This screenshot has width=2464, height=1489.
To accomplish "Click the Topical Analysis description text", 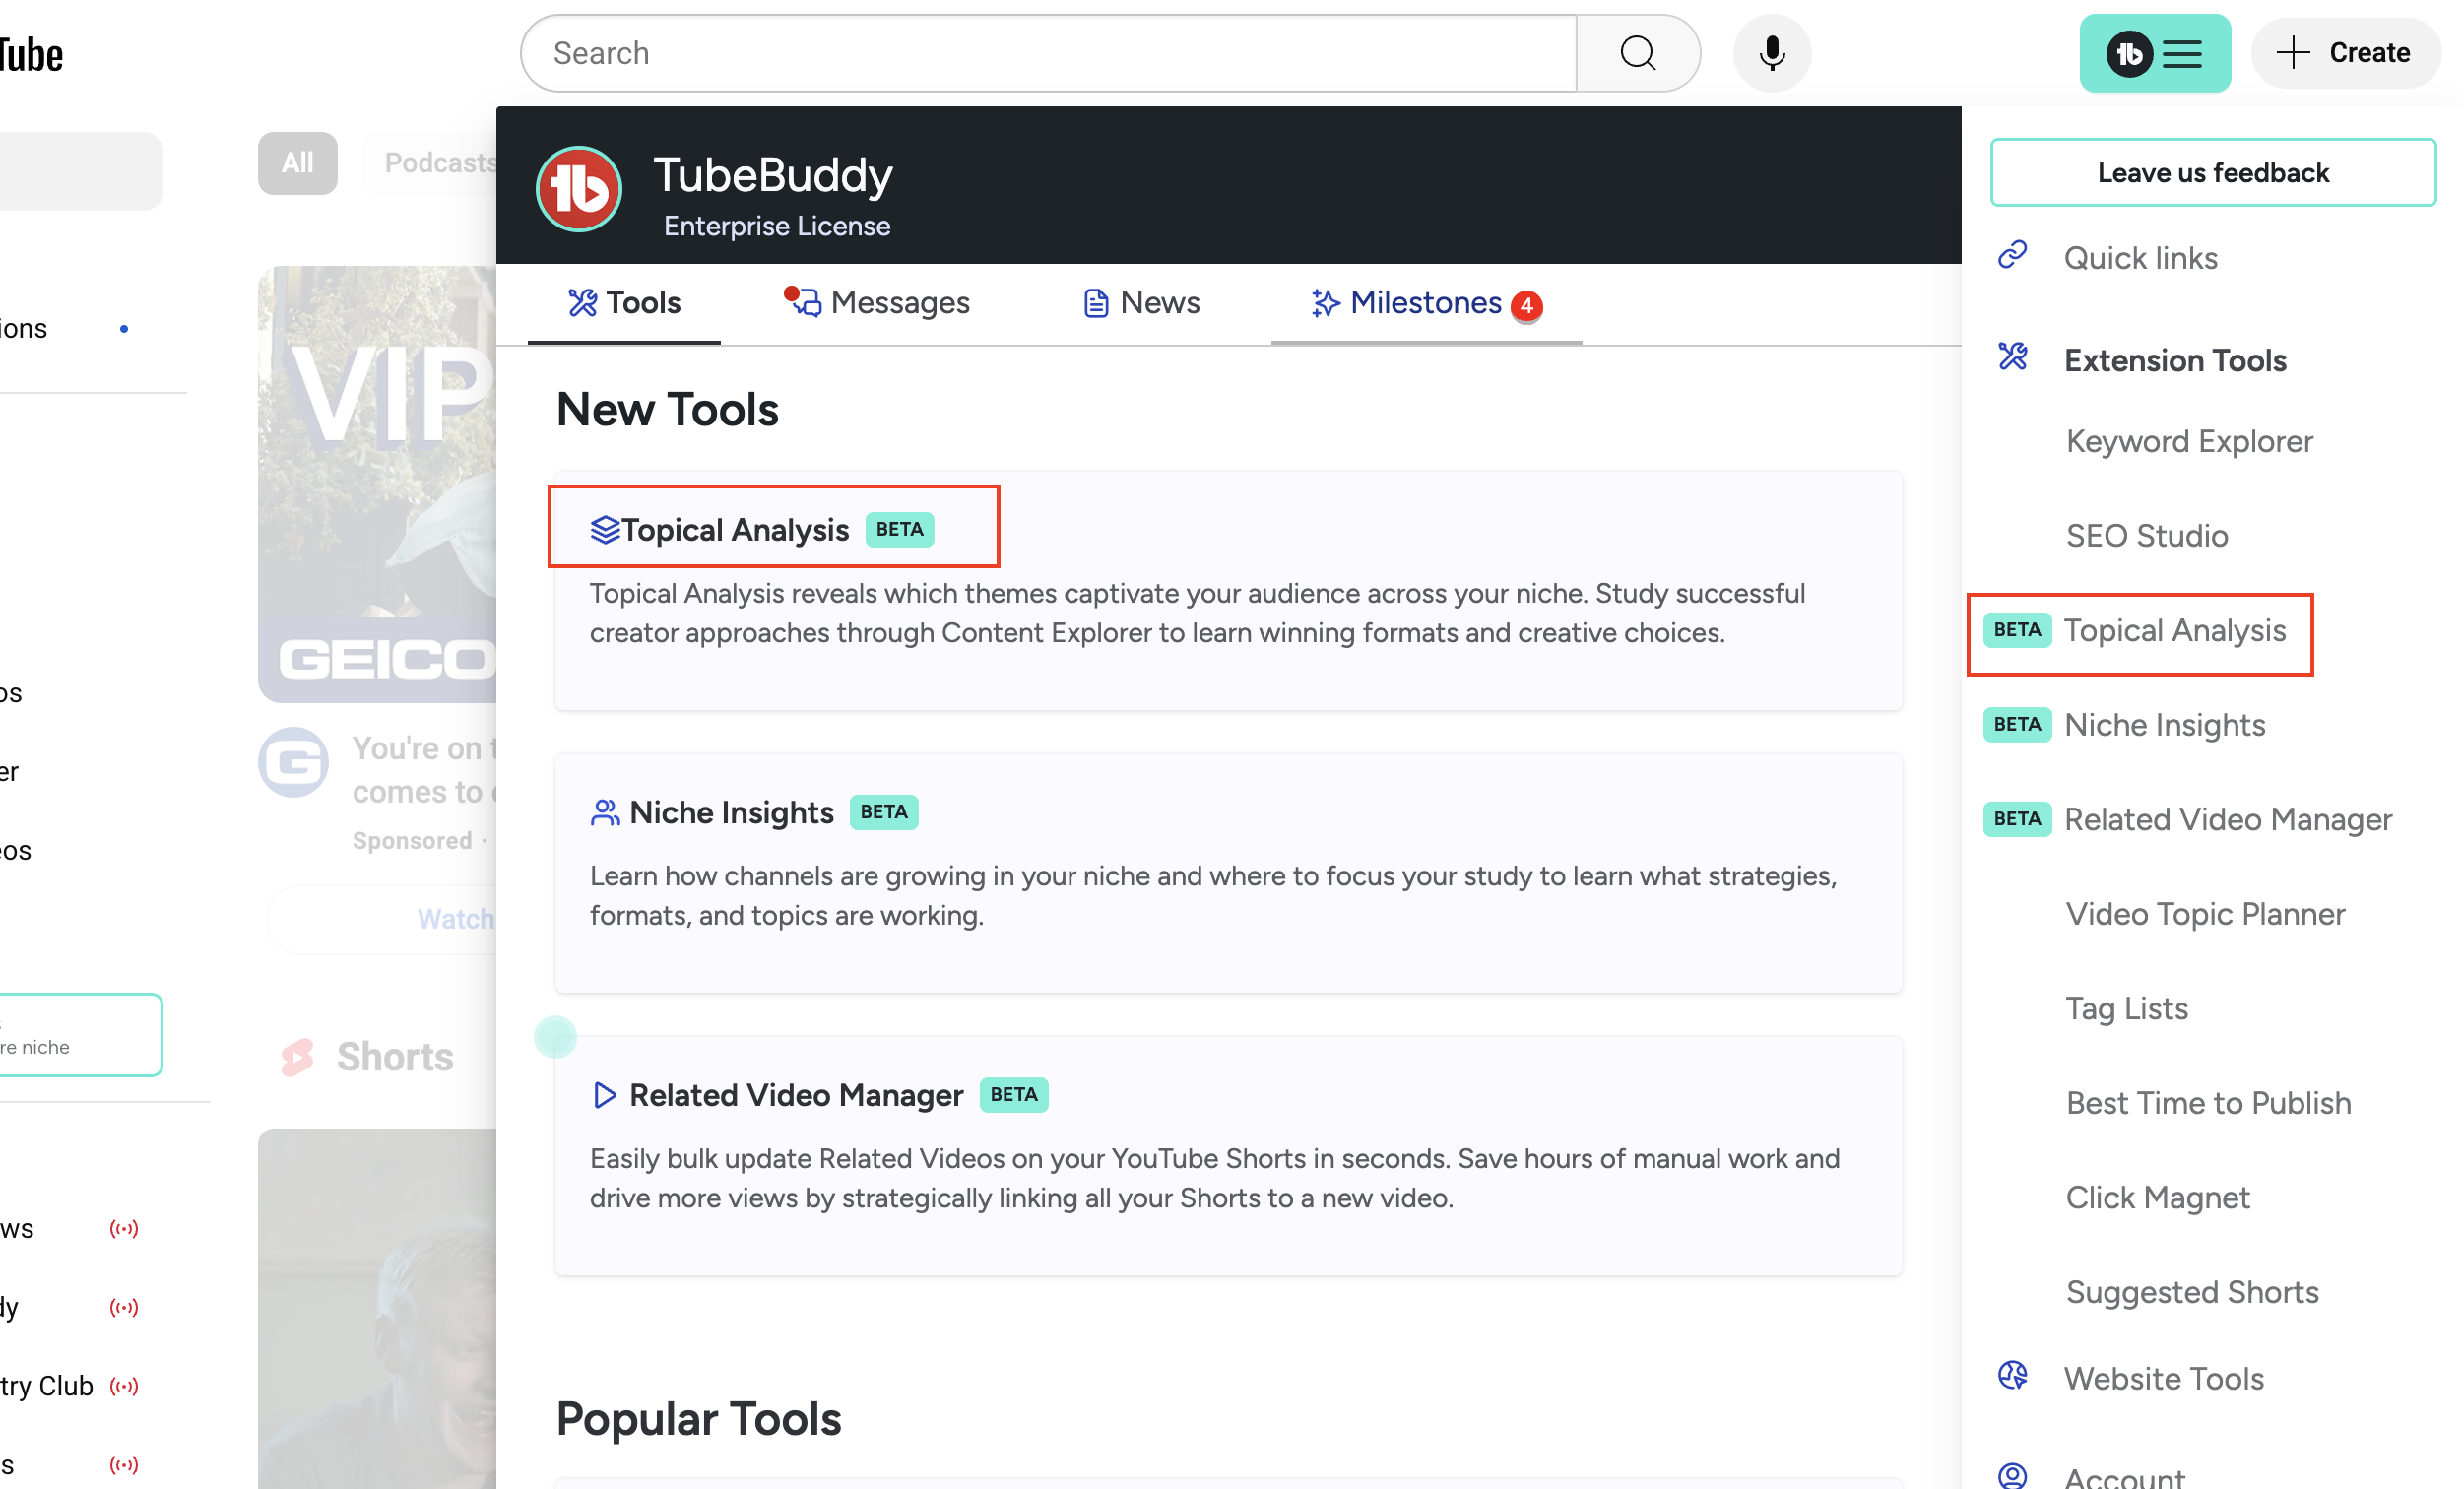I will (x=1197, y=613).
